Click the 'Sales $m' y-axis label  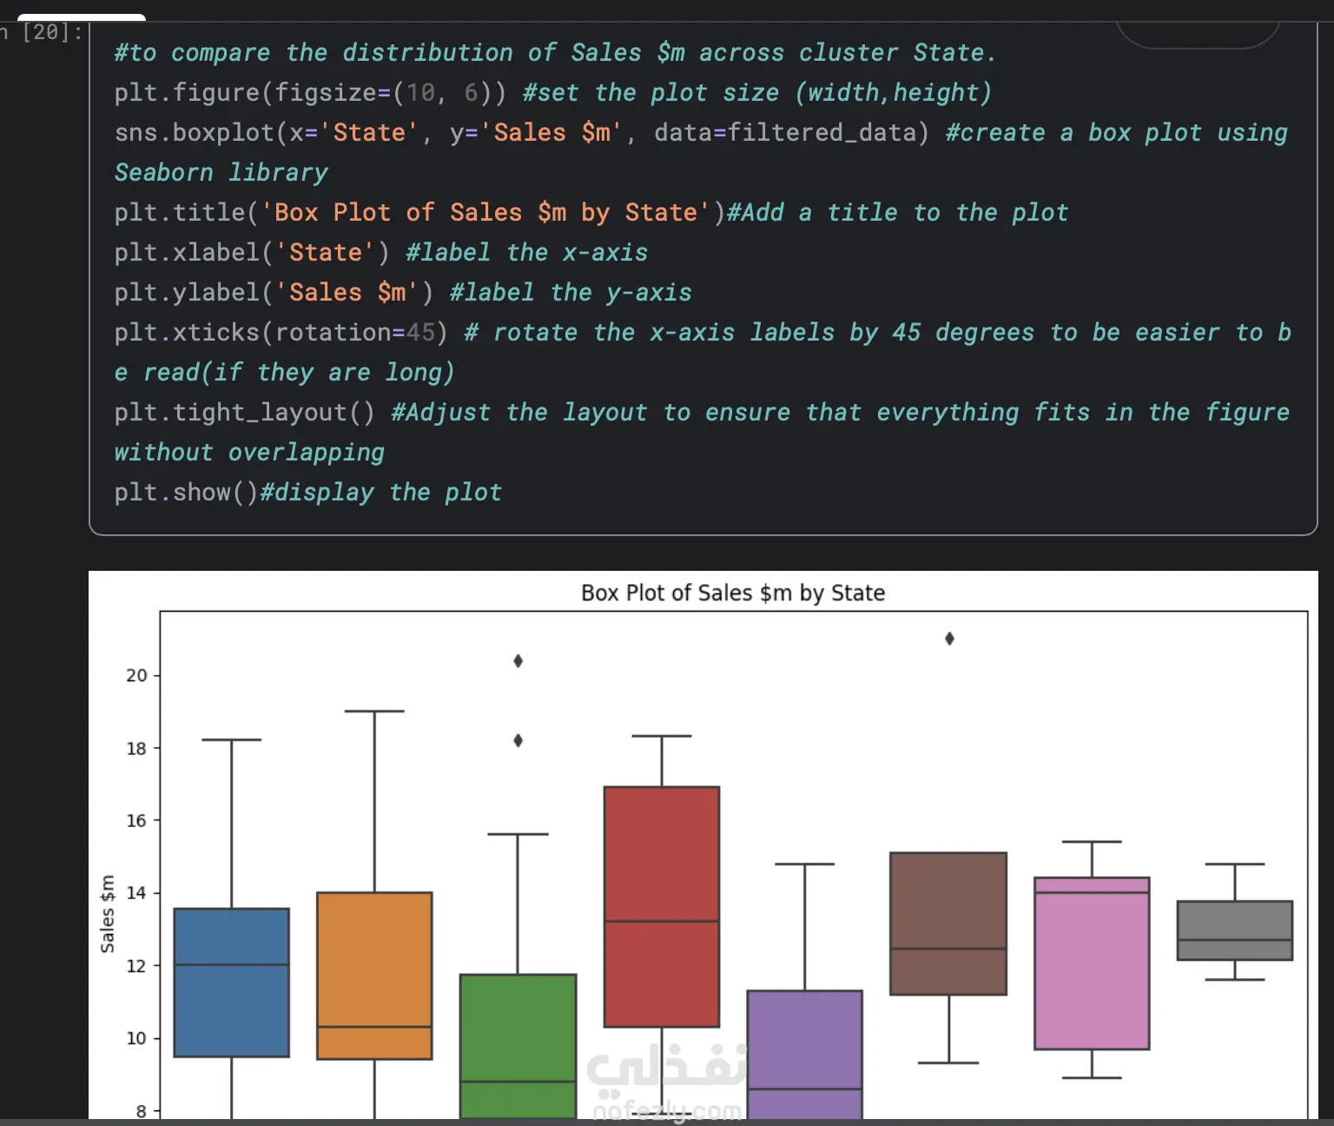click(x=108, y=913)
